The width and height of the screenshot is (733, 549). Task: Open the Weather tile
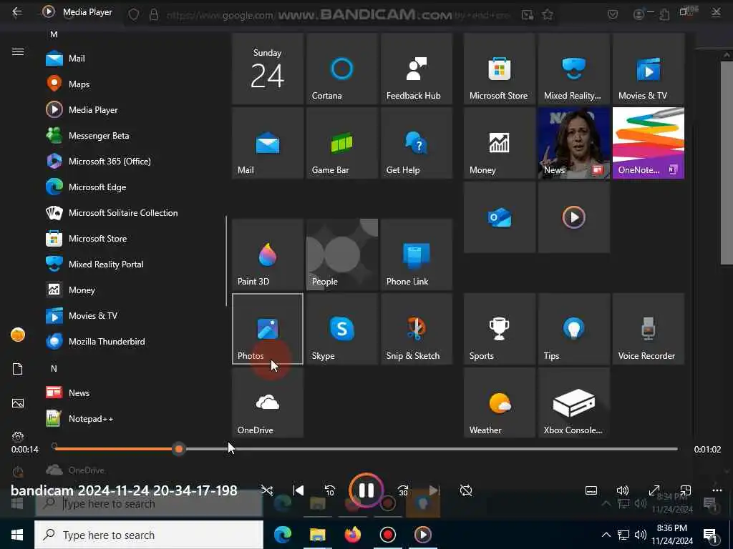499,403
